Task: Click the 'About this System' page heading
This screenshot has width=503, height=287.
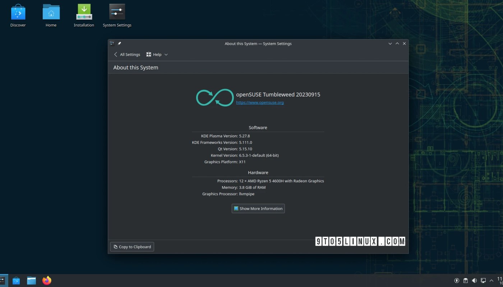Action: click(135, 67)
